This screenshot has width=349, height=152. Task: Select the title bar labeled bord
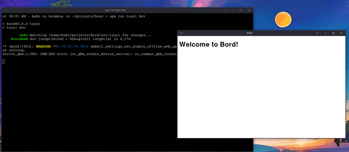(x=250, y=33)
